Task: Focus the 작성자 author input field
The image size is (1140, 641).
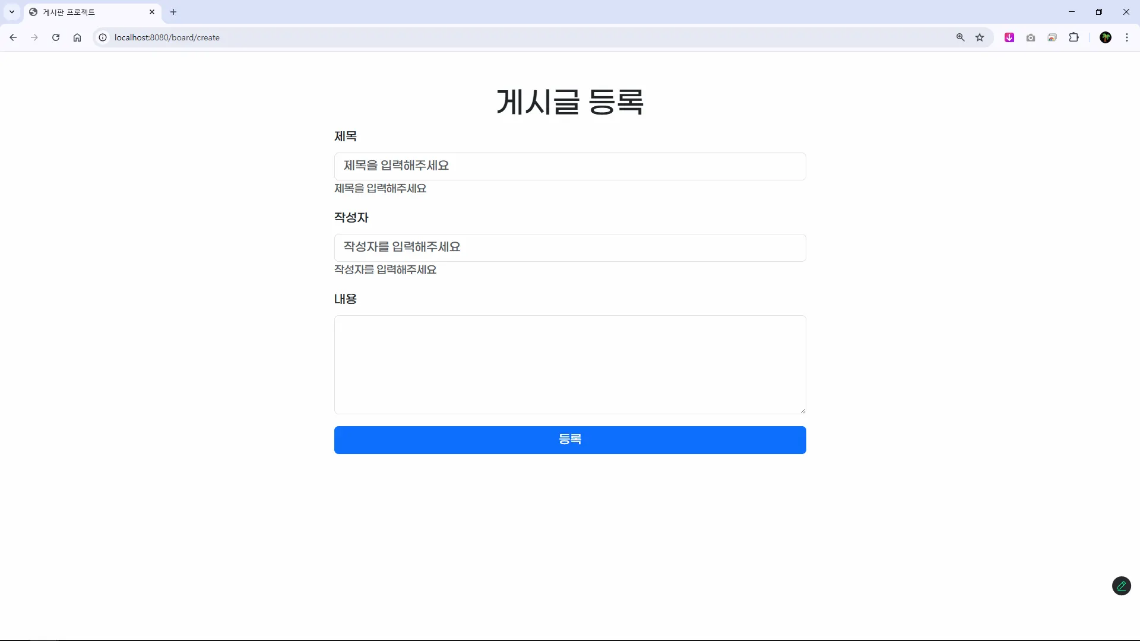Action: pyautogui.click(x=570, y=247)
